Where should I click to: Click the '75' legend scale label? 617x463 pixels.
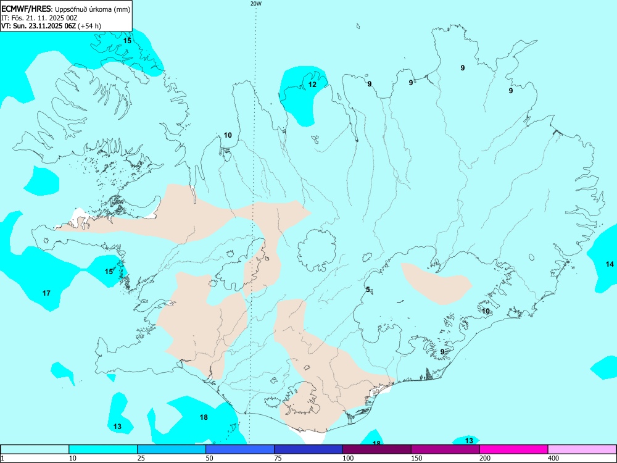tap(278, 458)
